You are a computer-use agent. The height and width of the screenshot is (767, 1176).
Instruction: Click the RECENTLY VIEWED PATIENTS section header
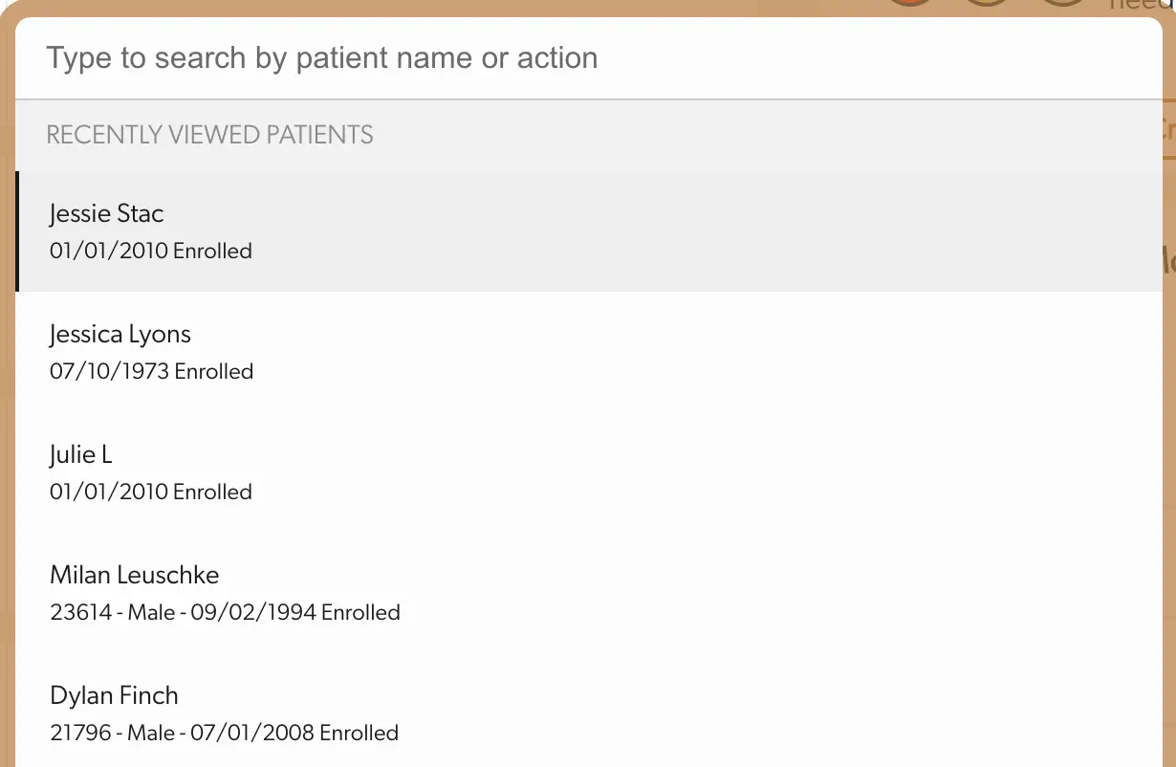pyautogui.click(x=209, y=134)
